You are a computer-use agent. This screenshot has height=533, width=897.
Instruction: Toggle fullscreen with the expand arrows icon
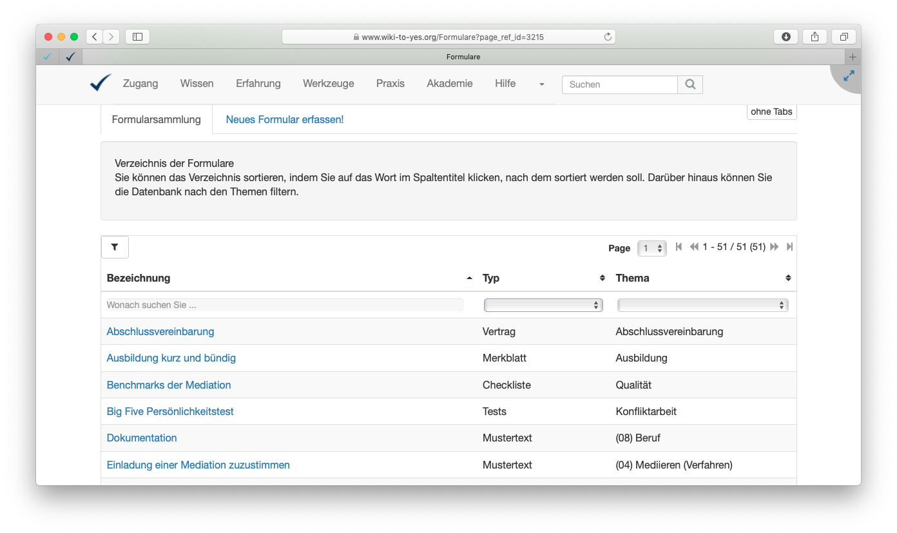[x=849, y=75]
